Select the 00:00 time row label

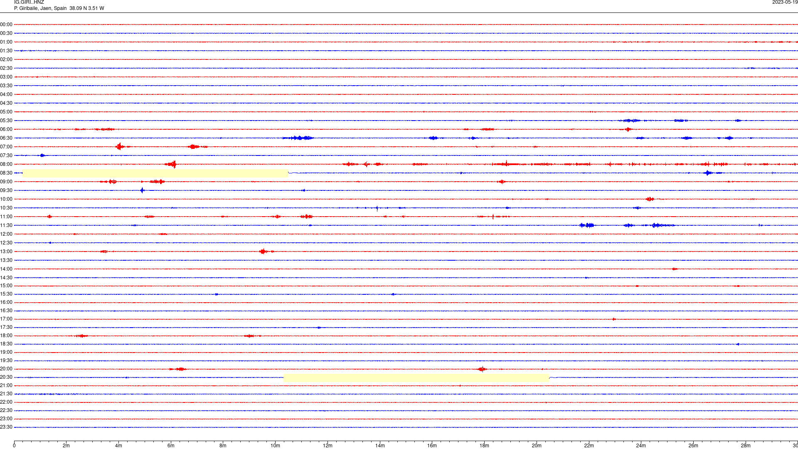coord(6,25)
